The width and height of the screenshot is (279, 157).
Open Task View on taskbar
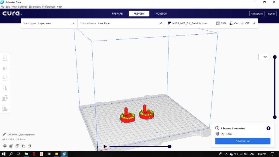18,154
